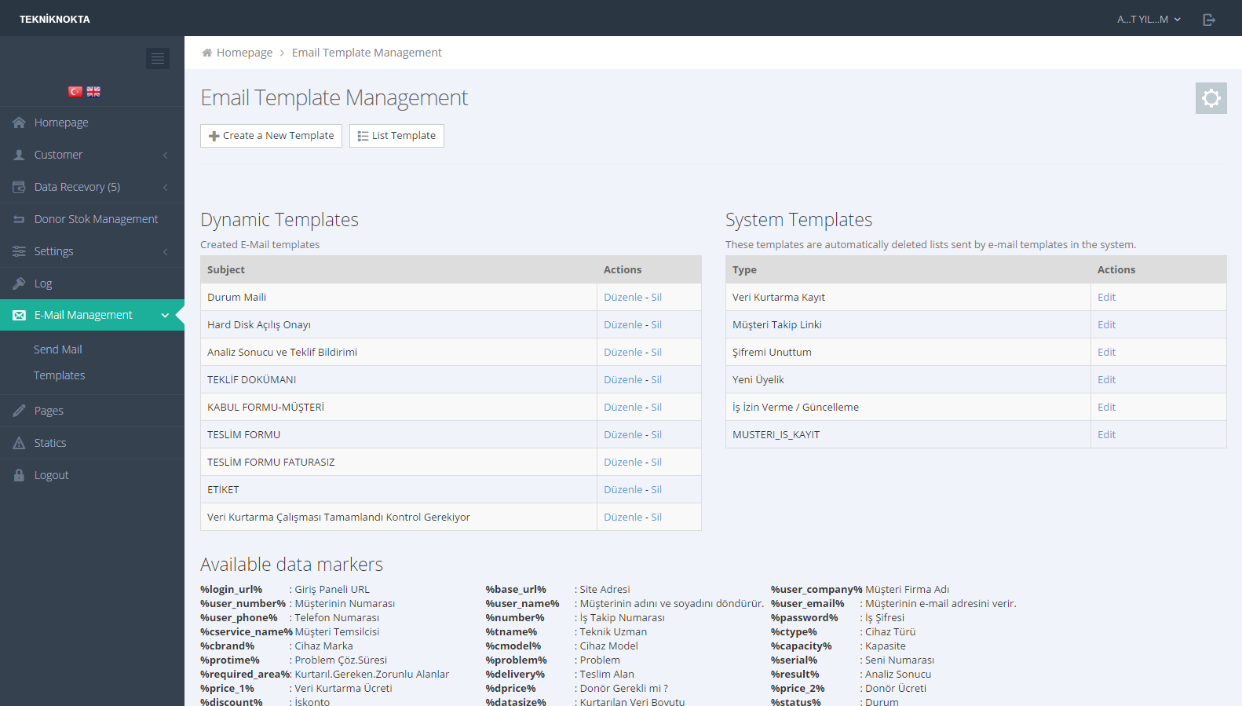Click Düzenle for Durum Maili template
This screenshot has width=1242, height=706.
pyautogui.click(x=623, y=298)
